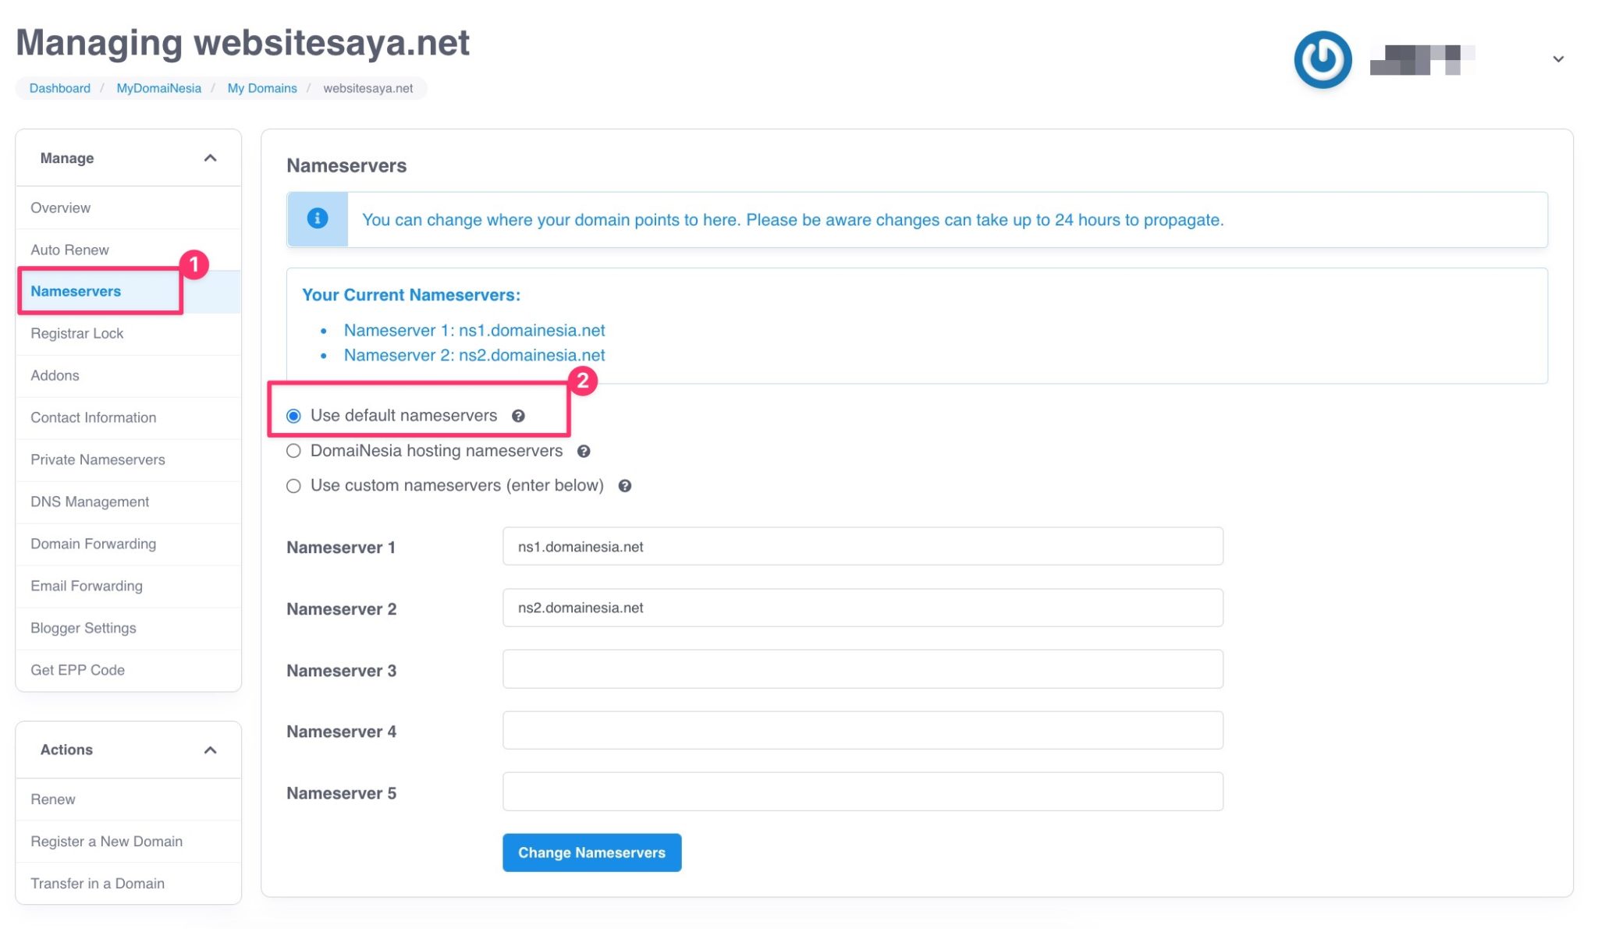
Task: Collapse the Manage sidebar section
Action: (209, 157)
